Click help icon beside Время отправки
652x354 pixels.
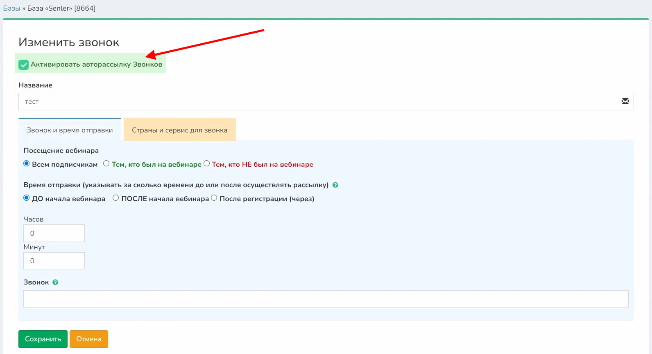(x=335, y=185)
